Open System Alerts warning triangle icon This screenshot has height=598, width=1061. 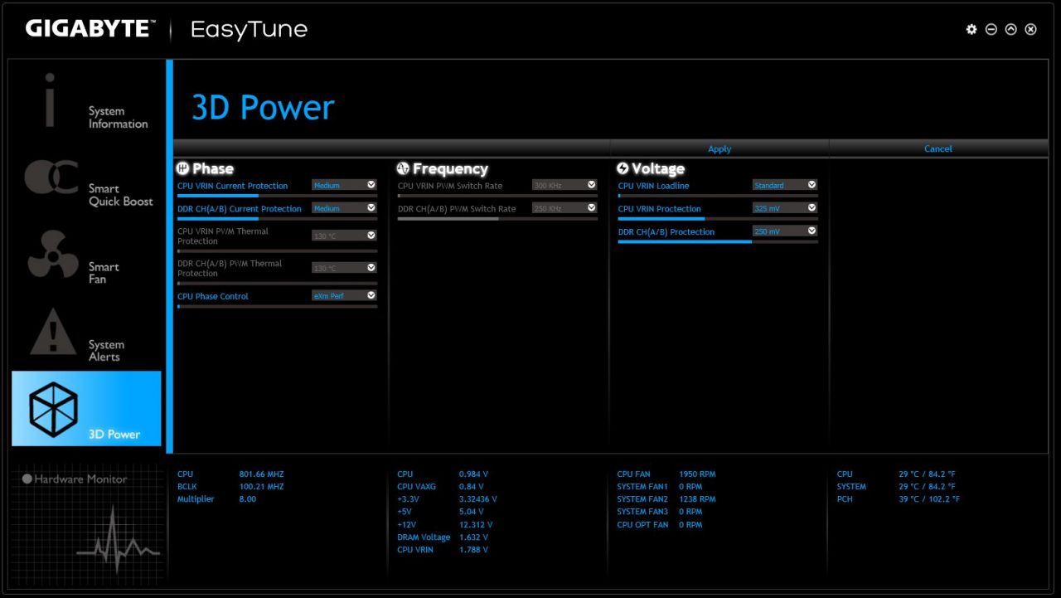coord(52,332)
